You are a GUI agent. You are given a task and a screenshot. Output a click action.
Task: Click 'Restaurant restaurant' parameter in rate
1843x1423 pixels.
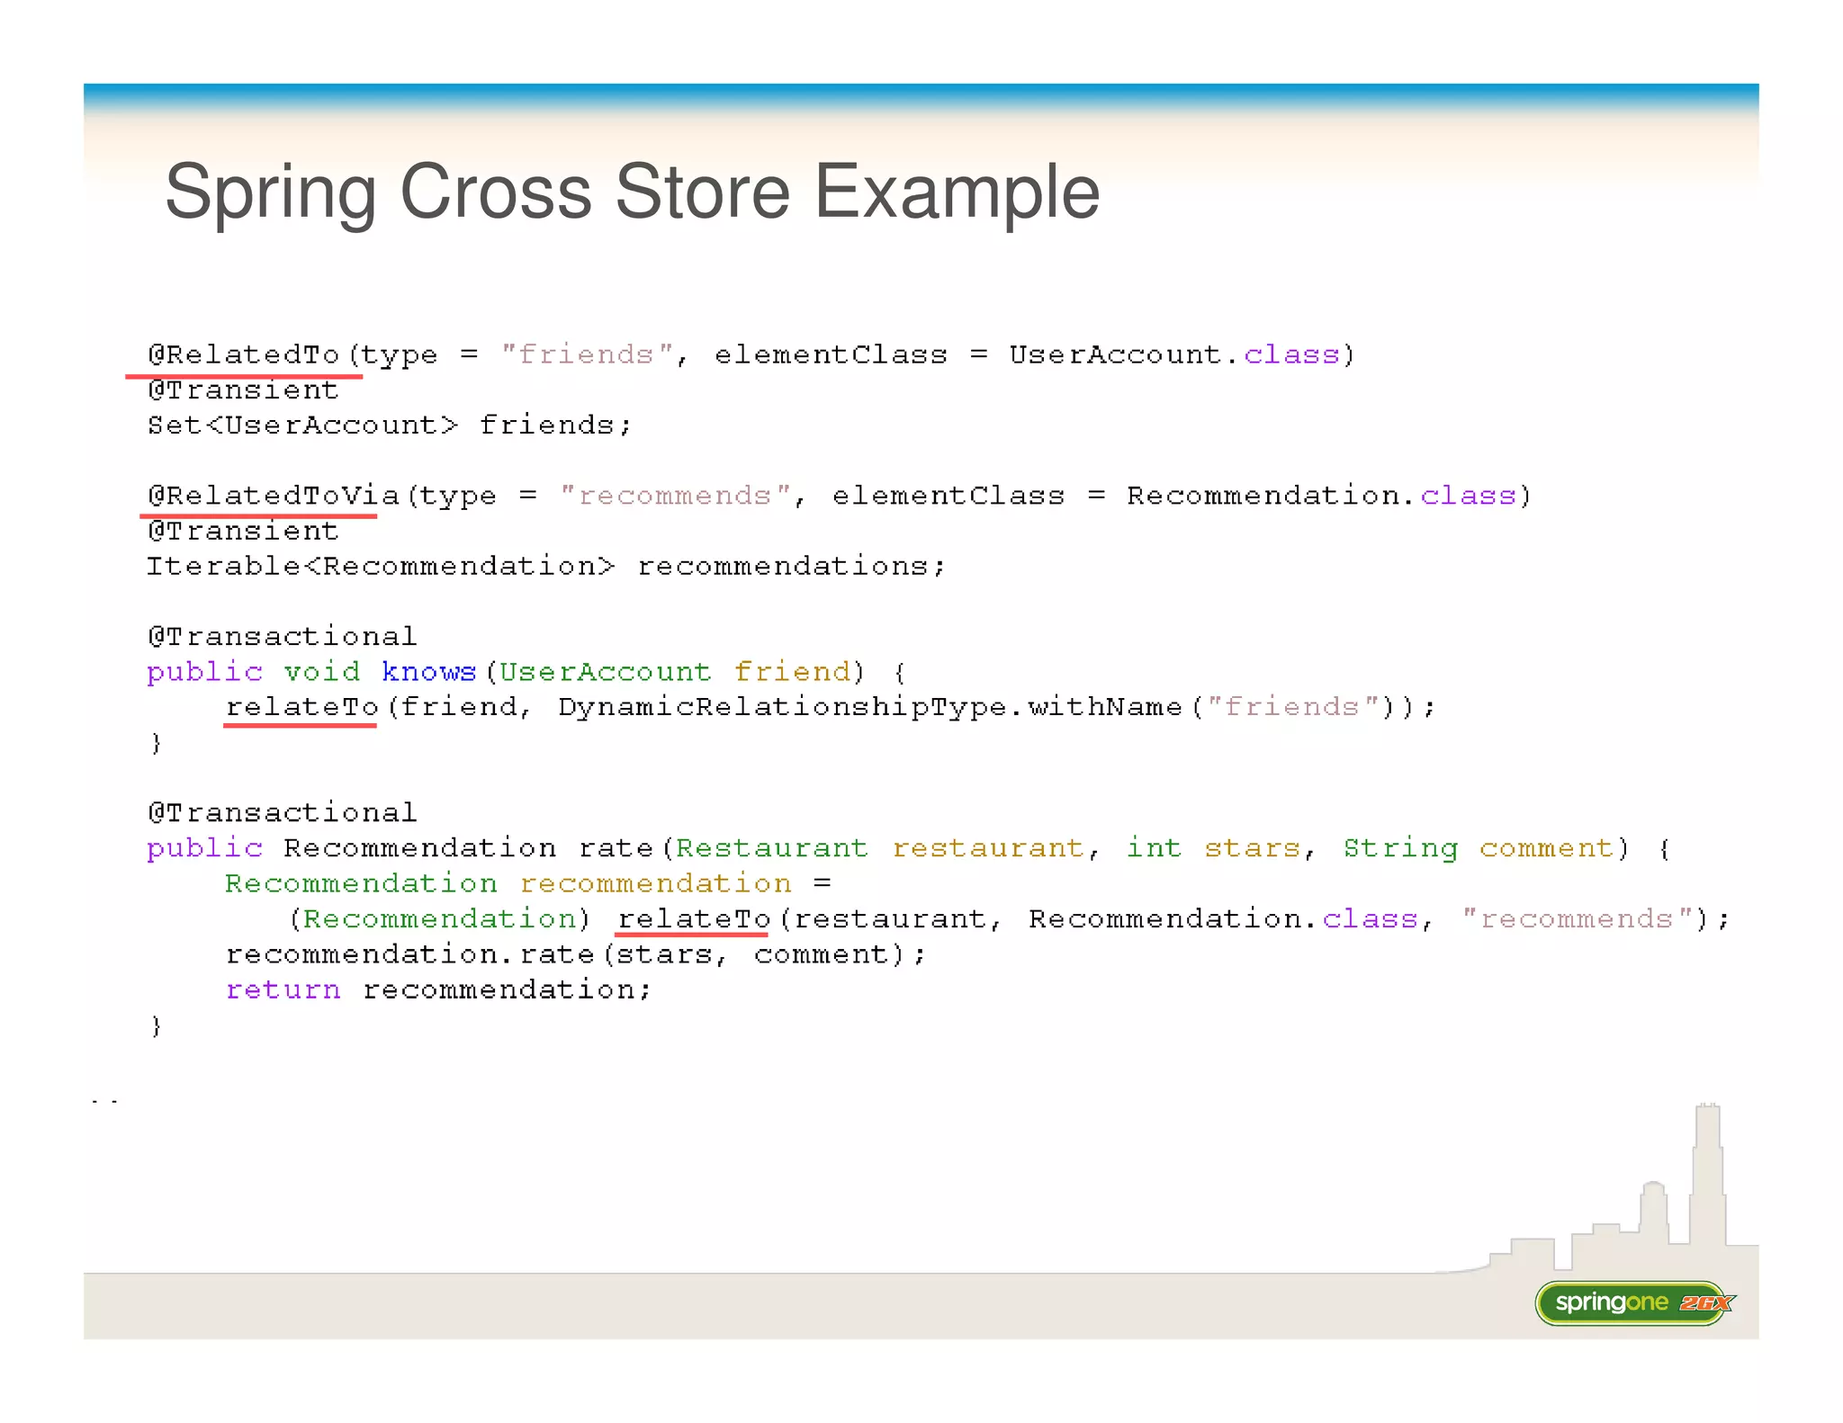[880, 848]
